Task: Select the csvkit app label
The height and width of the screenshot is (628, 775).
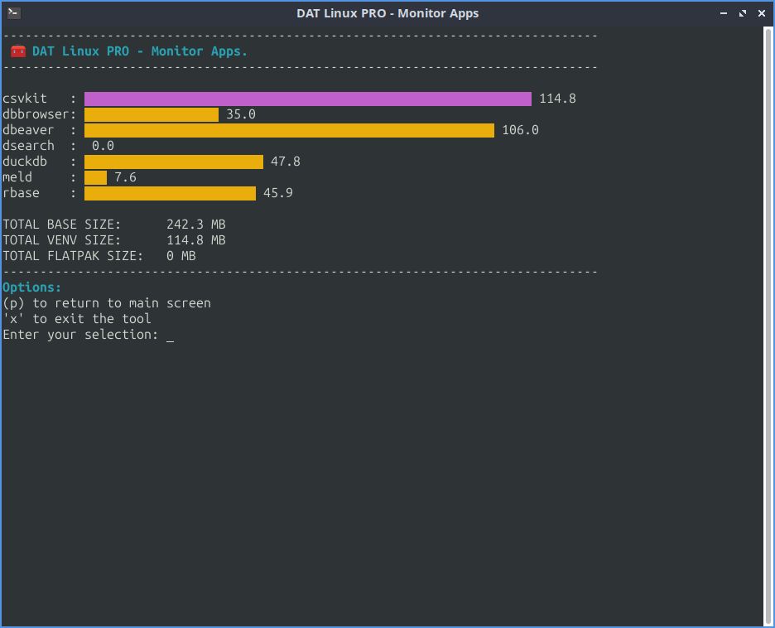Action: 25,98
